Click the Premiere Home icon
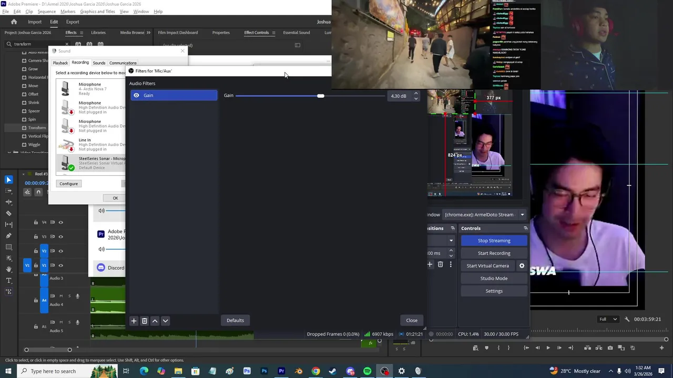673x378 pixels. coord(14,22)
